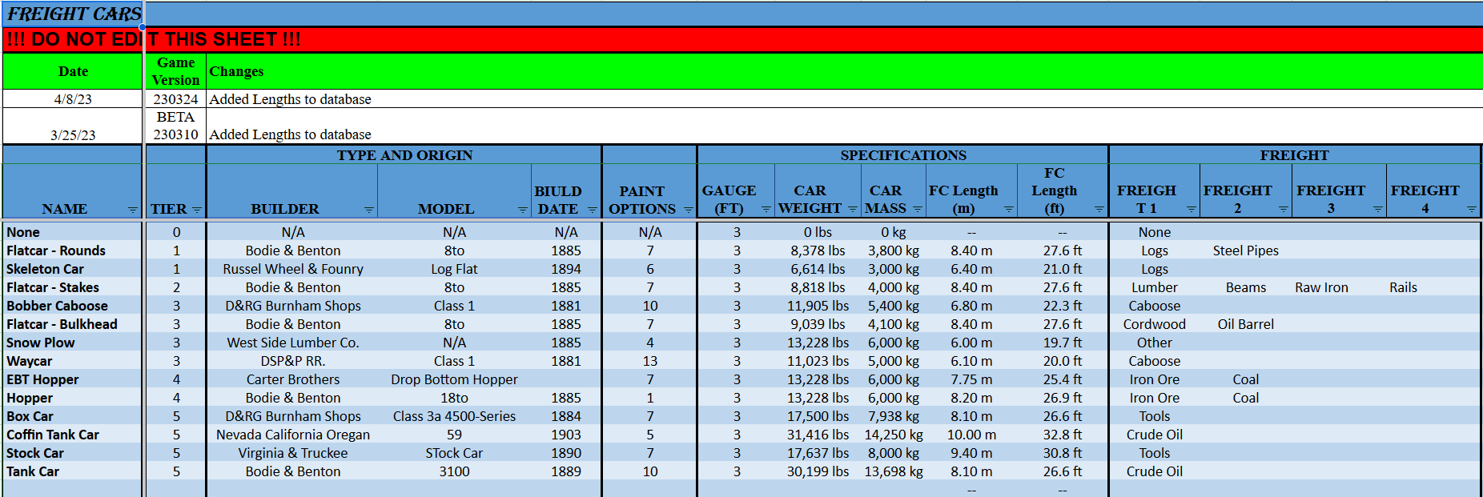Open the MODEL column filter dropdown

[523, 210]
